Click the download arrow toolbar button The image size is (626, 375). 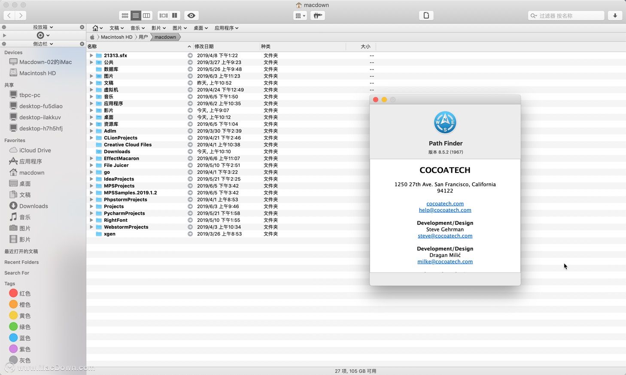click(x=615, y=15)
